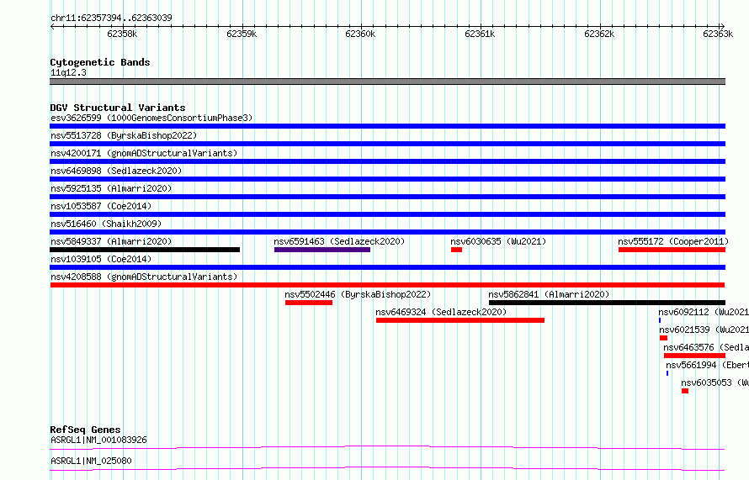Select the black nsv5849337 variant bar

145,250
